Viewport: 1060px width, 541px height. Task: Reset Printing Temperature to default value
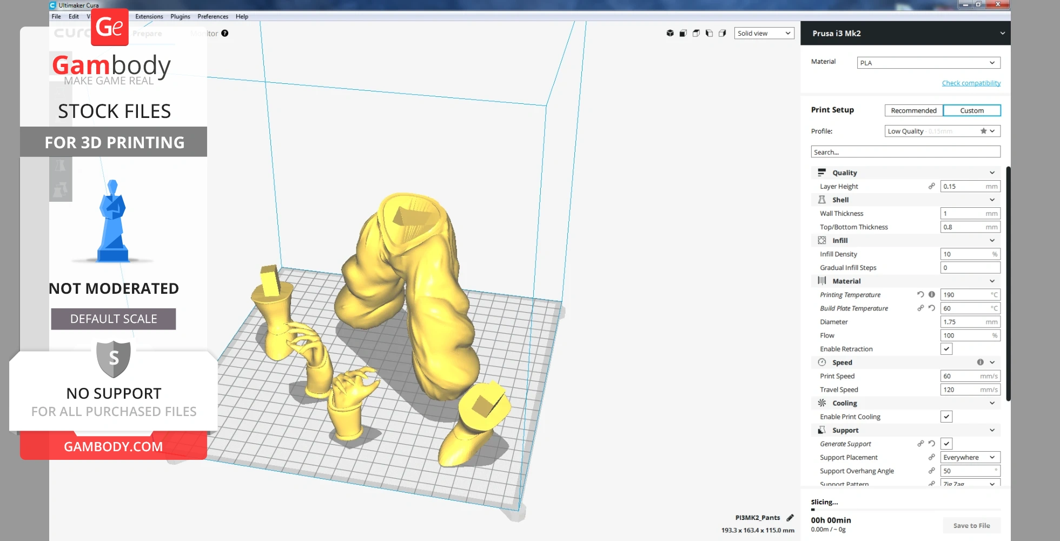click(x=920, y=295)
